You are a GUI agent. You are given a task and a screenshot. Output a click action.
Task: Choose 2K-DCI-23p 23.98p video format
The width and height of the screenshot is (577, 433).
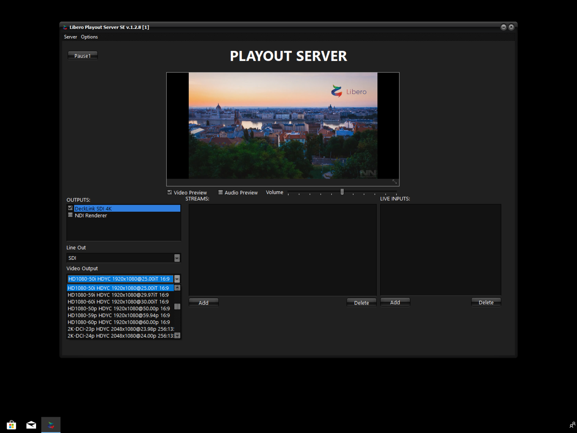120,329
